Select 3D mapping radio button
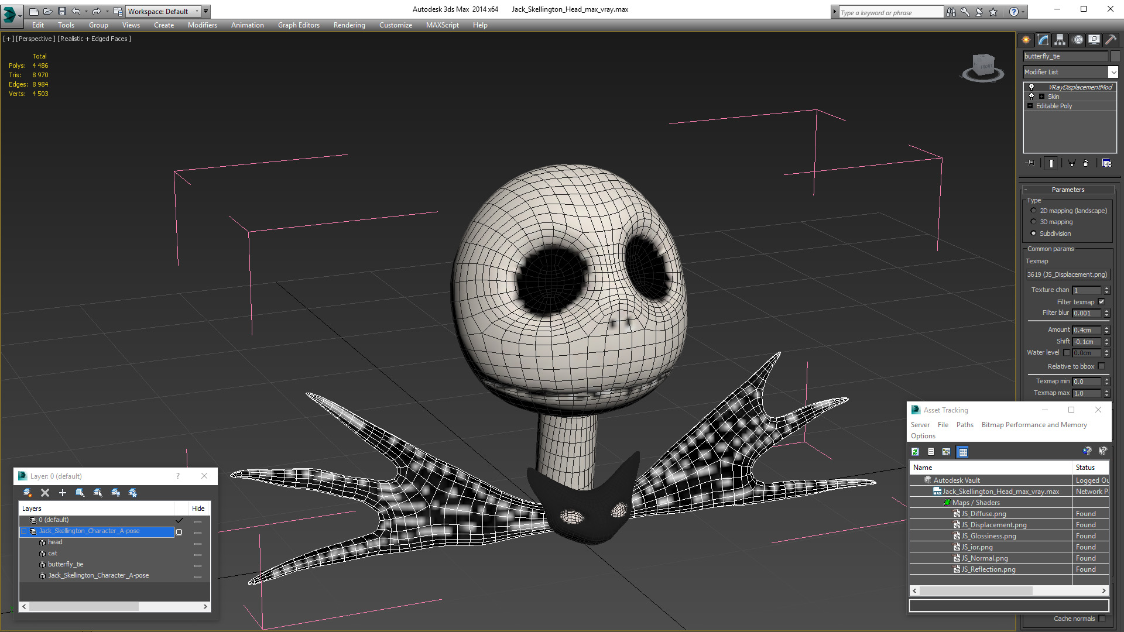1124x632 pixels. (1033, 222)
